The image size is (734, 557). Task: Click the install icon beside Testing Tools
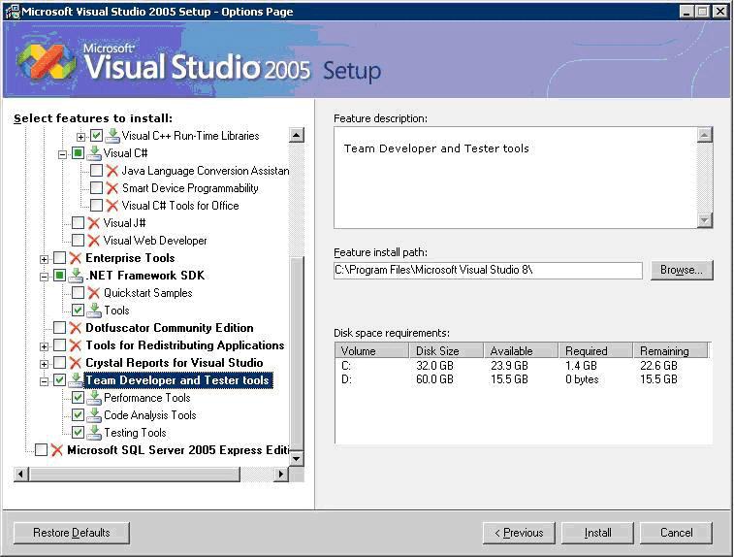94,433
